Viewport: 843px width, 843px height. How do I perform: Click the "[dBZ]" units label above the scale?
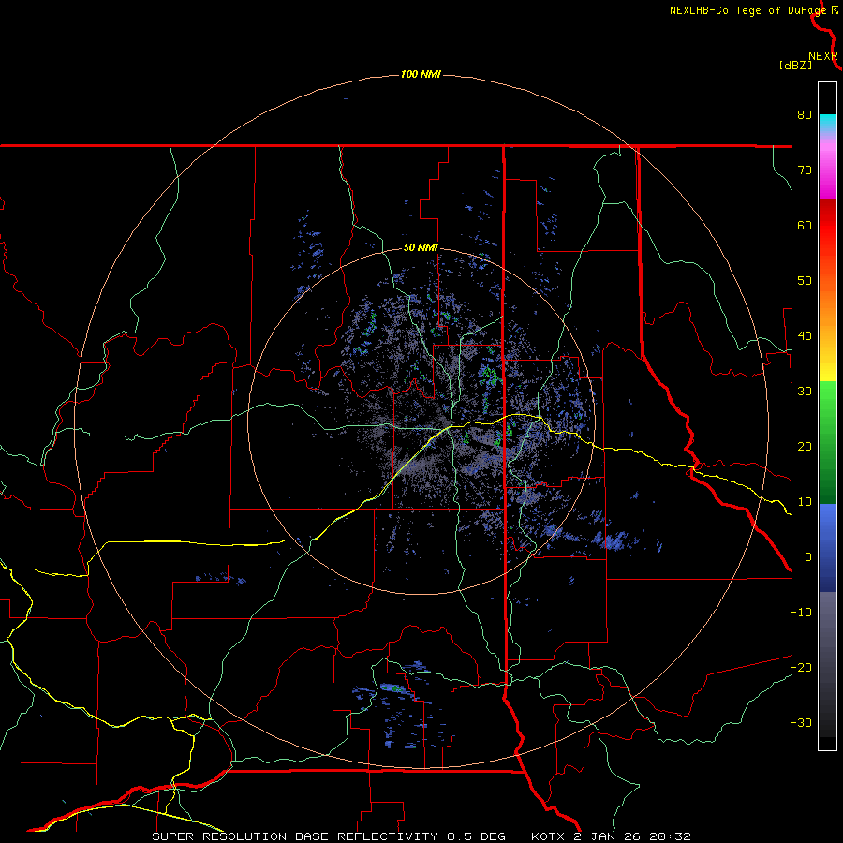click(795, 65)
